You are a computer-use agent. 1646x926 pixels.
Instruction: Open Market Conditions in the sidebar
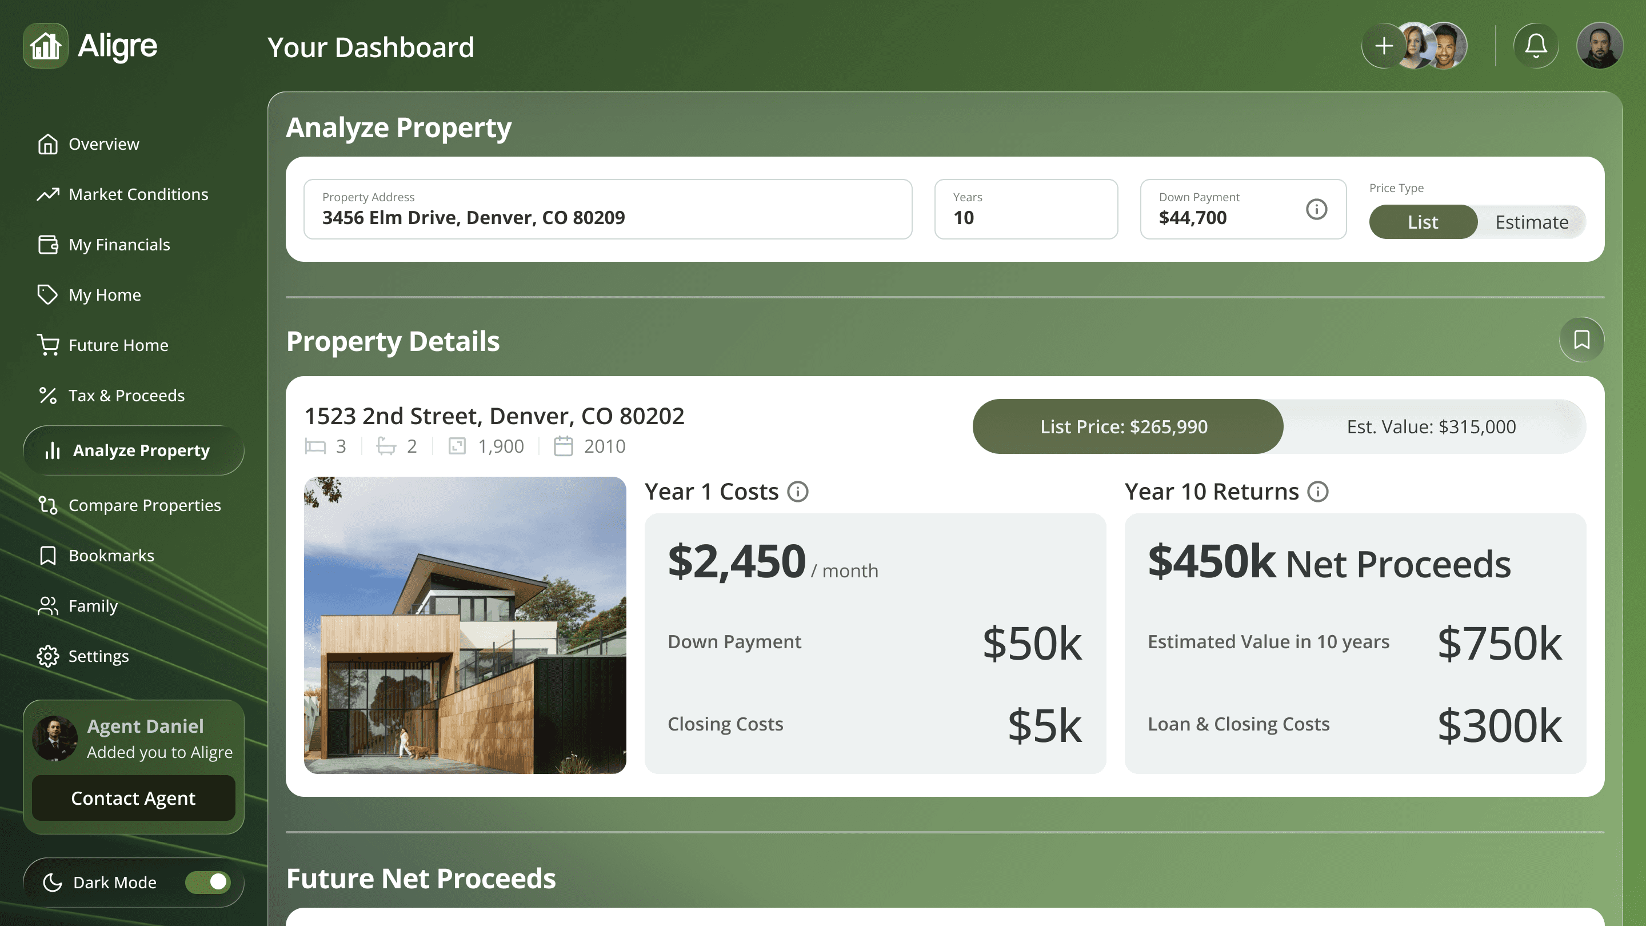click(138, 194)
